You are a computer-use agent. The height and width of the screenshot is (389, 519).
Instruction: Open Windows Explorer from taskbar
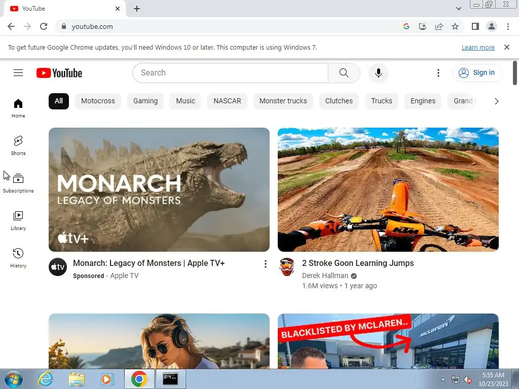tap(77, 379)
